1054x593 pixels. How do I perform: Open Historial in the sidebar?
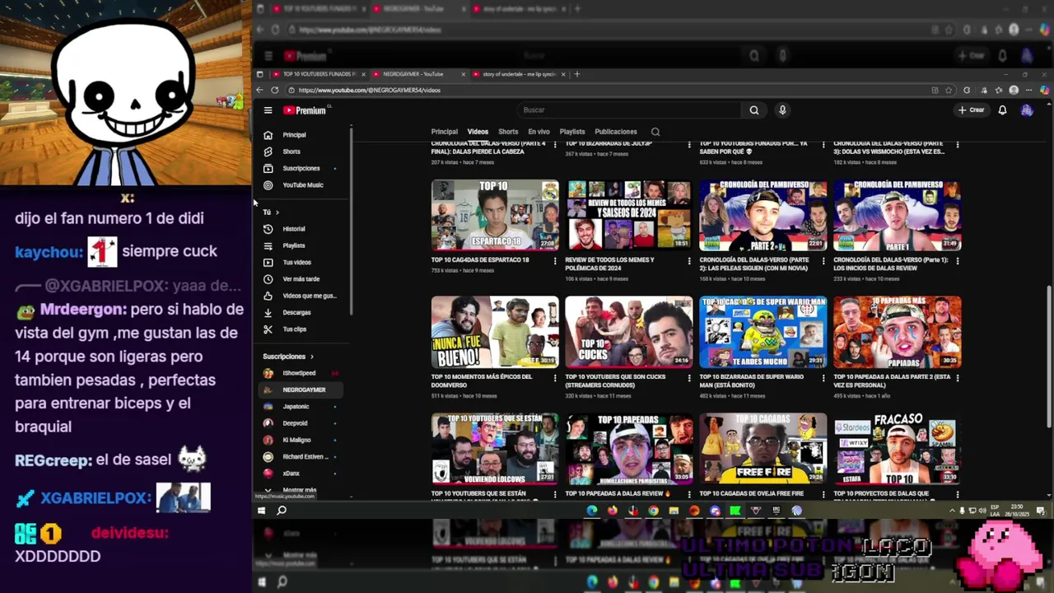coord(295,229)
